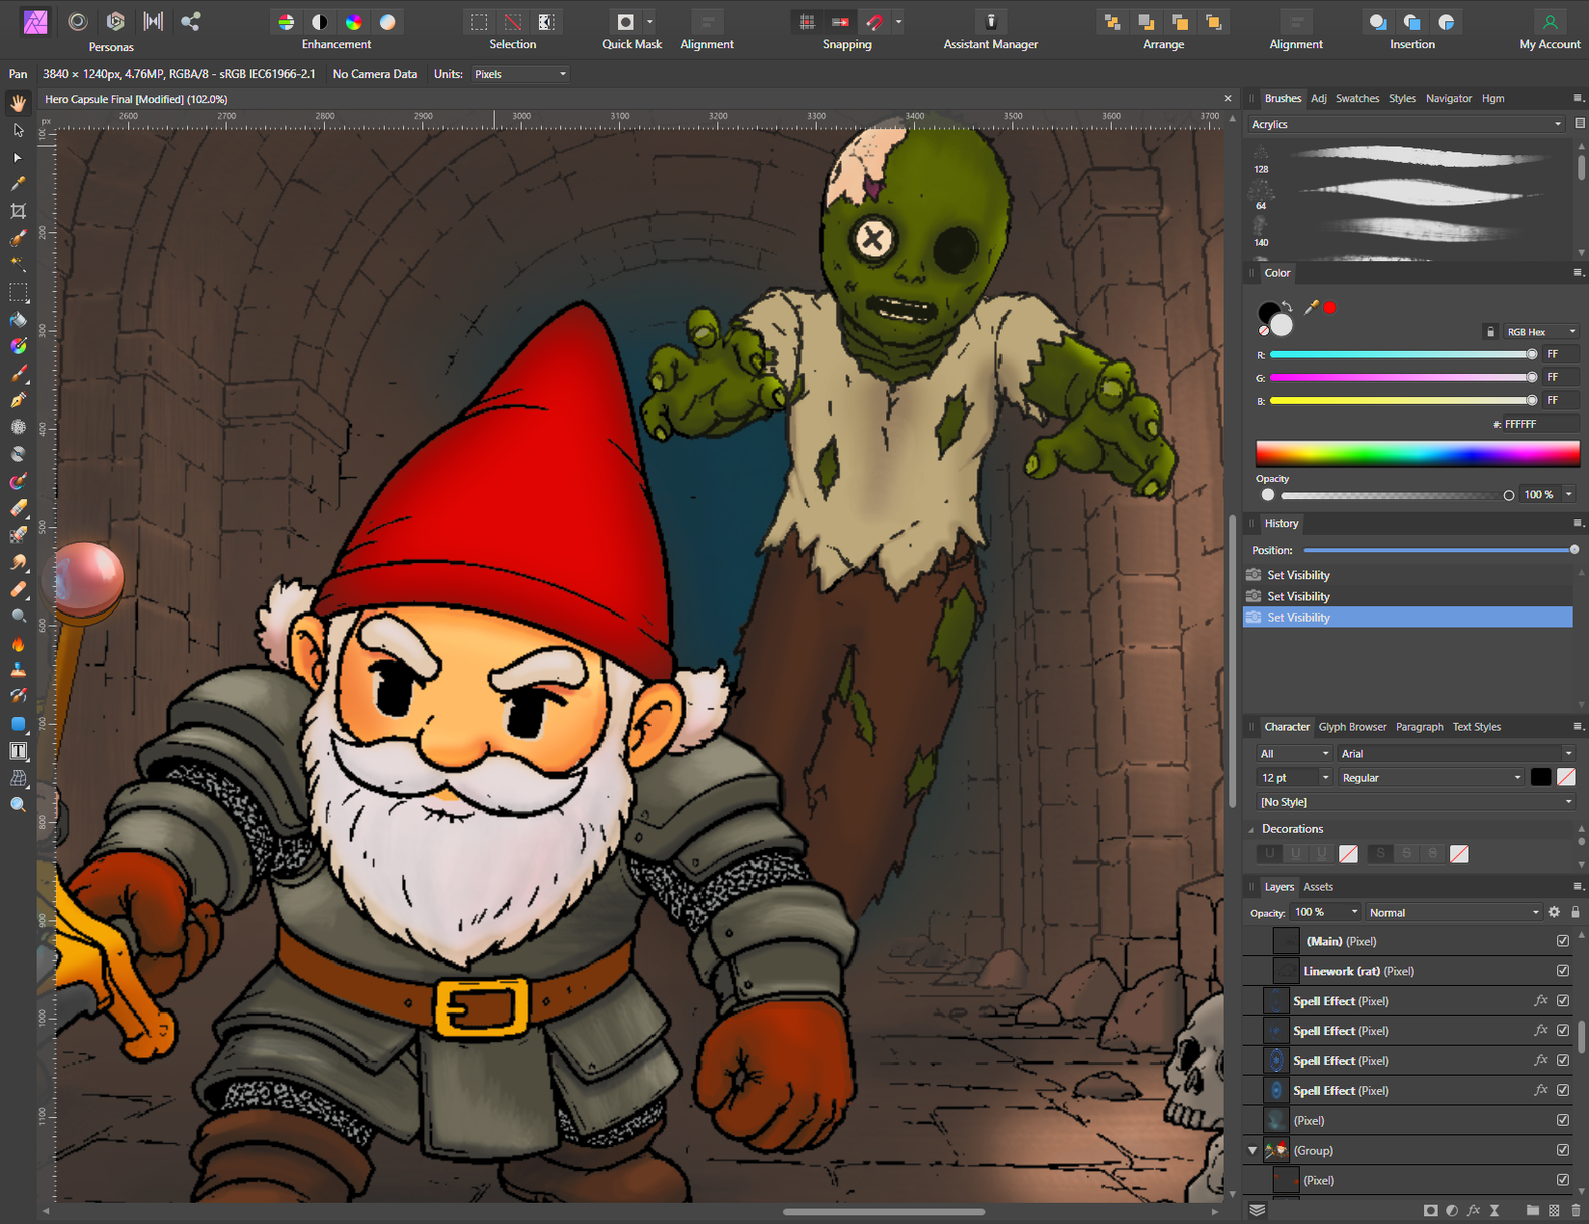1589x1224 pixels.
Task: Select the Paint Brush tool
Action: click(x=17, y=373)
